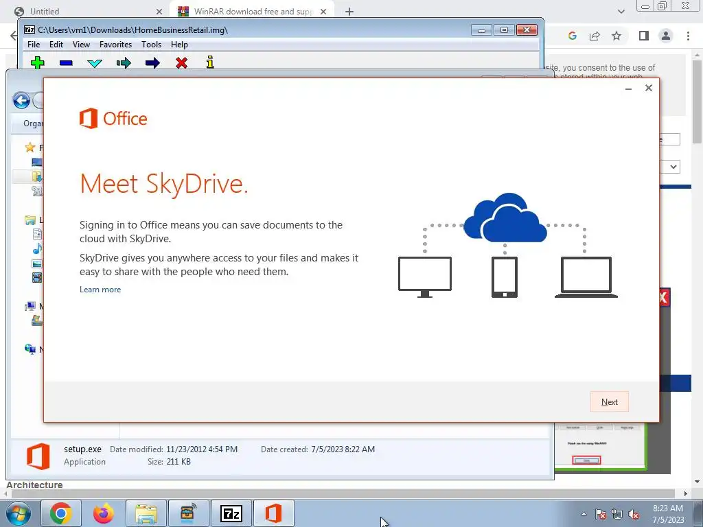Click the 7-Zip Test checkmark icon

[x=95, y=63]
